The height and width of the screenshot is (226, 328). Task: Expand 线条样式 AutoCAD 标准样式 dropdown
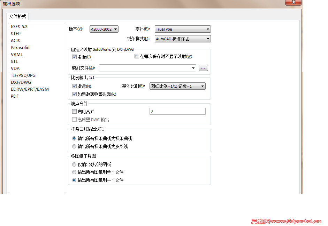pyautogui.click(x=183, y=39)
